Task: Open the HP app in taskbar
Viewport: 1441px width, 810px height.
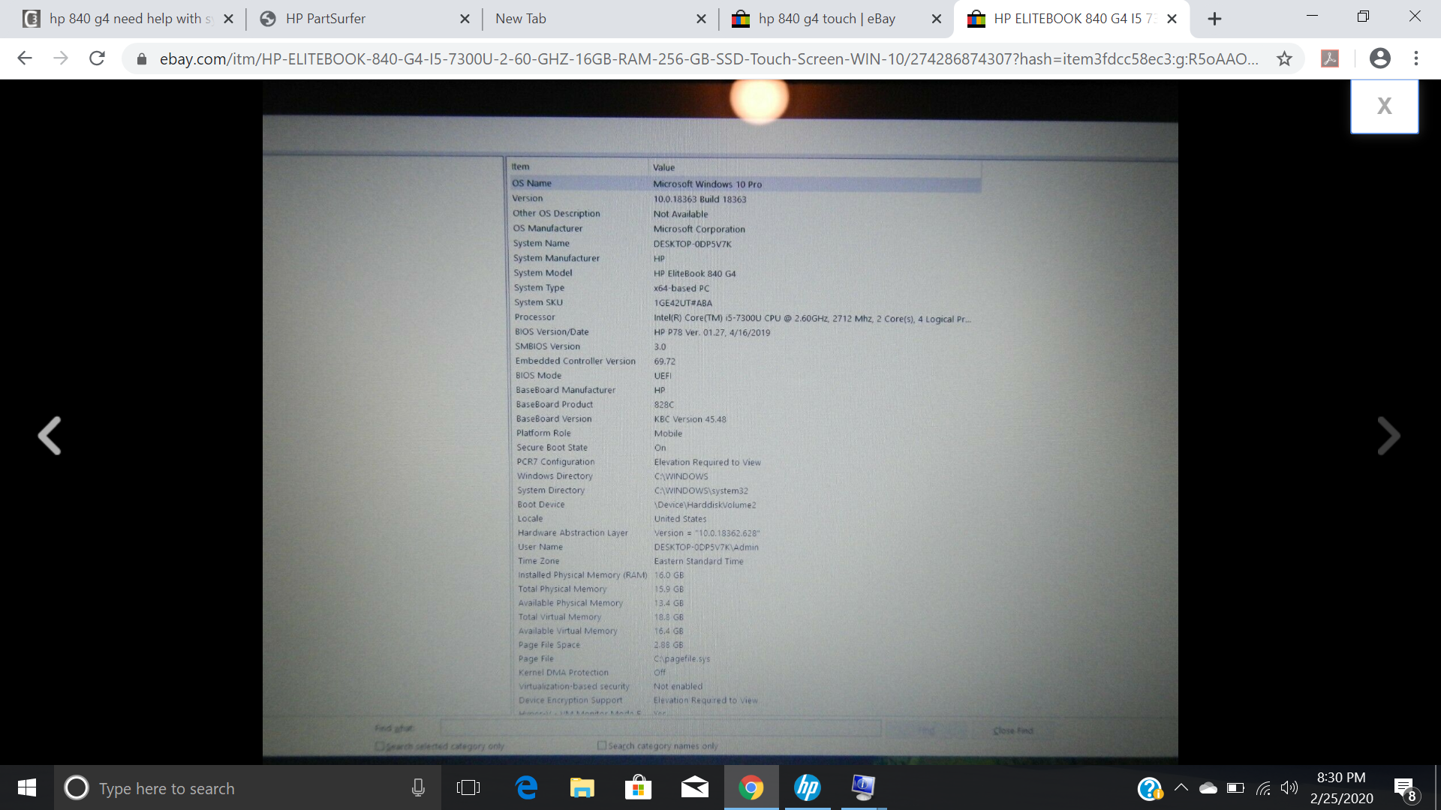Action: tap(808, 787)
